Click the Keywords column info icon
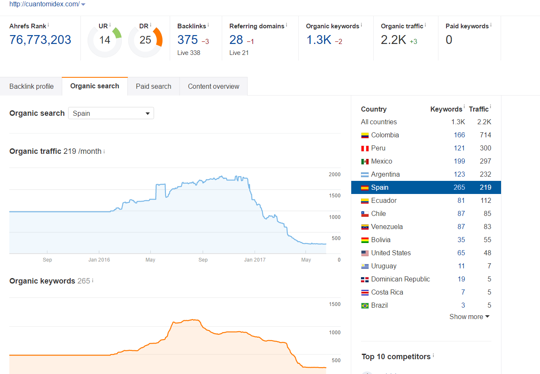Viewport: 540px width, 374px height. tap(464, 107)
